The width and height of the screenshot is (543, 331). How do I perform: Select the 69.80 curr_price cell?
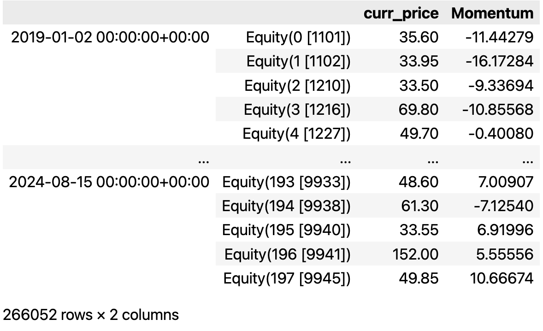(419, 109)
